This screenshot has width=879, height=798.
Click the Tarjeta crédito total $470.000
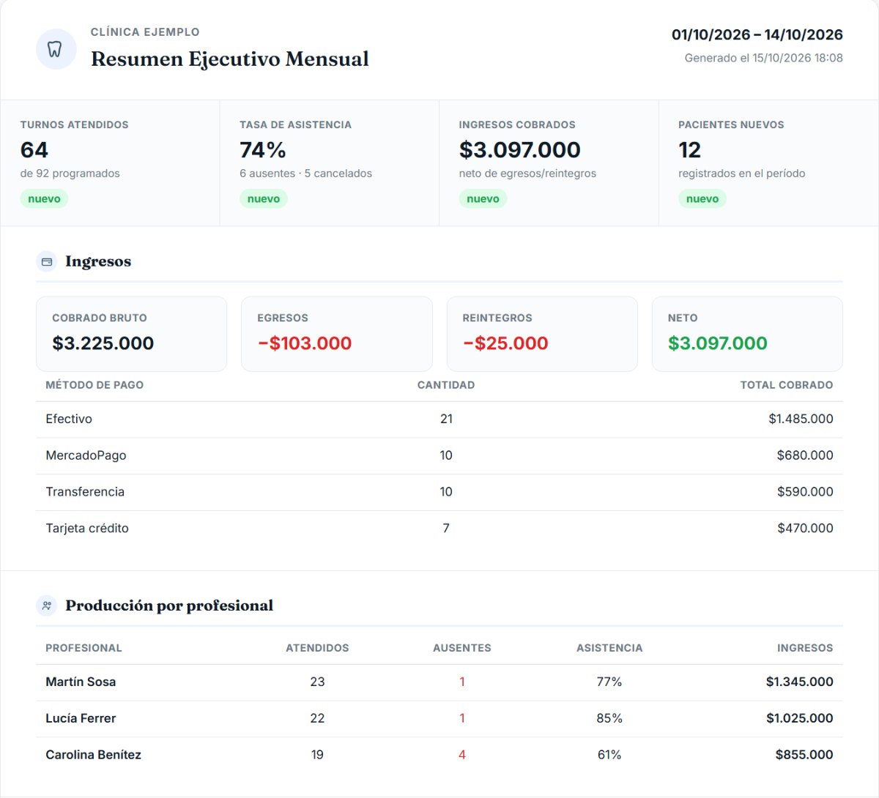(x=805, y=529)
